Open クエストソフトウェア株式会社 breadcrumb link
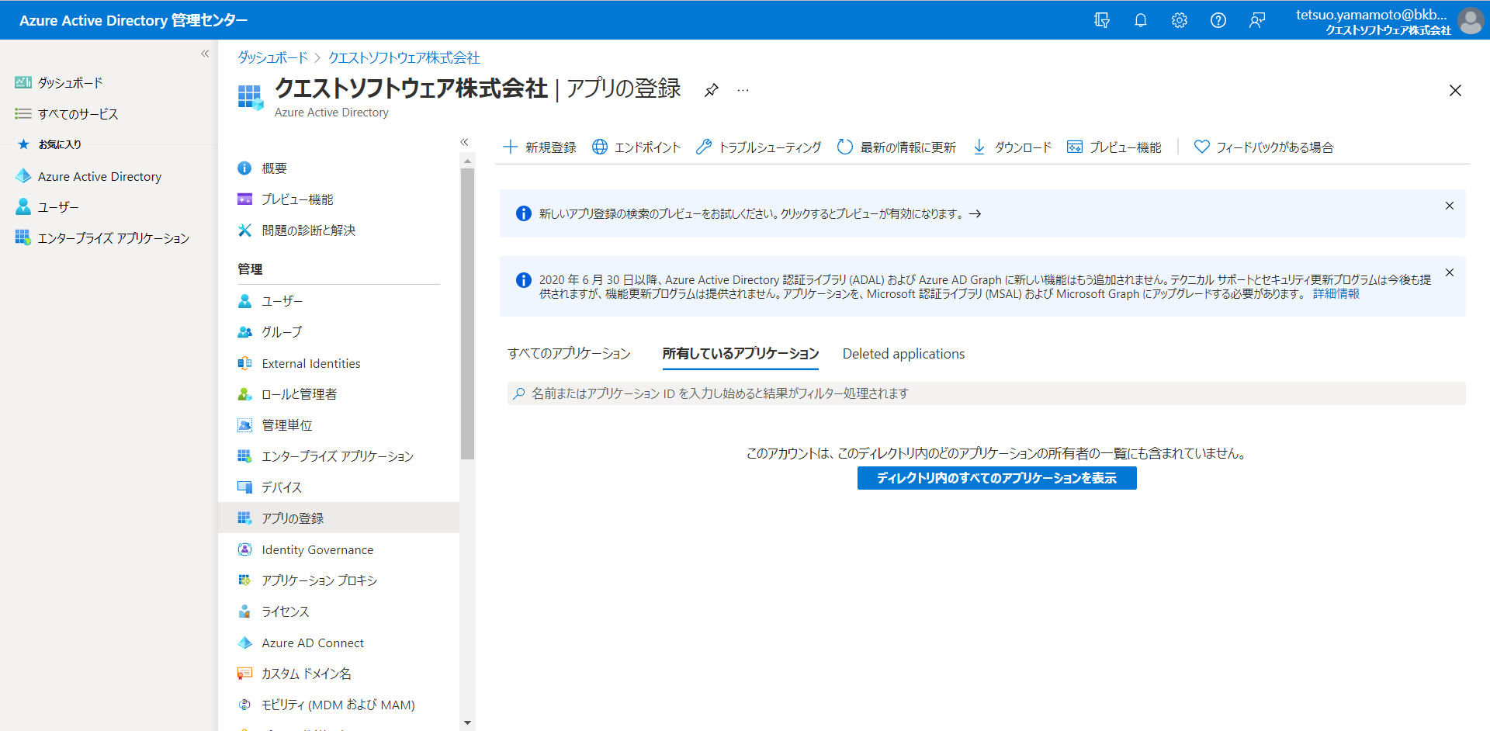 click(x=404, y=58)
